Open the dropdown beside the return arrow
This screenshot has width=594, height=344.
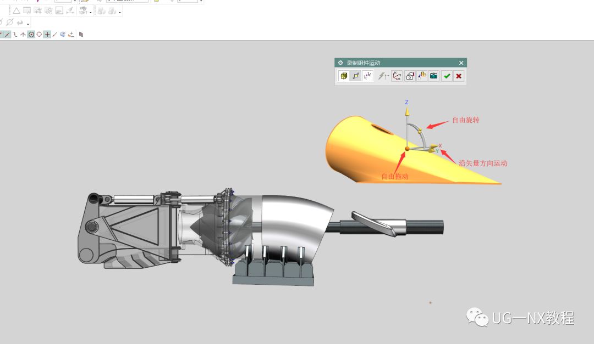click(x=28, y=24)
